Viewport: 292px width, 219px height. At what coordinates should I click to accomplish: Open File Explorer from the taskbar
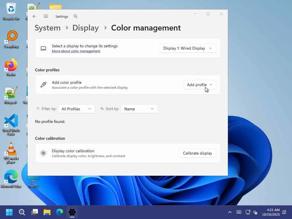click(47, 212)
